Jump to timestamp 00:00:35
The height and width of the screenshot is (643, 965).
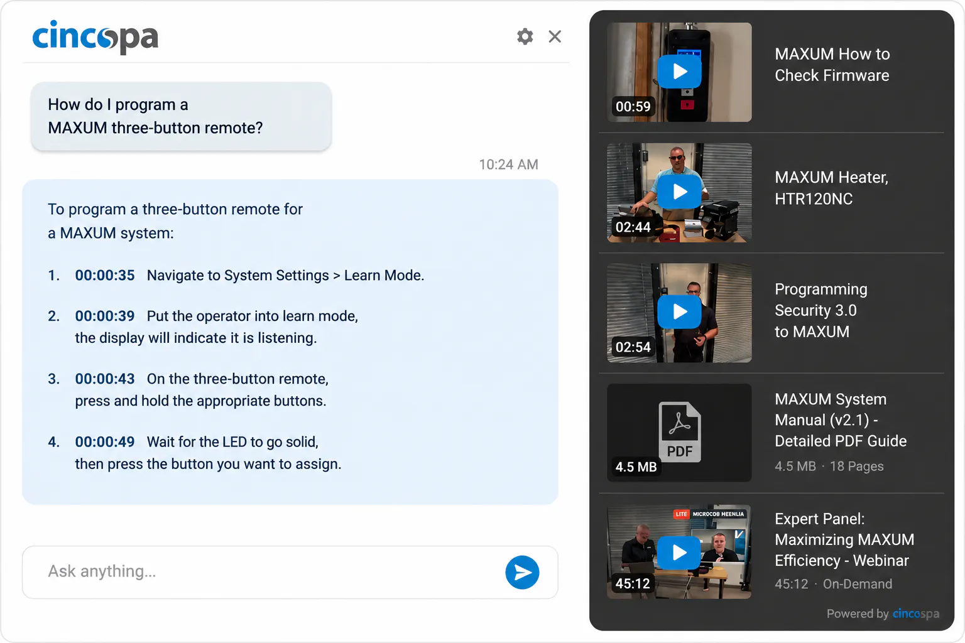tap(105, 275)
